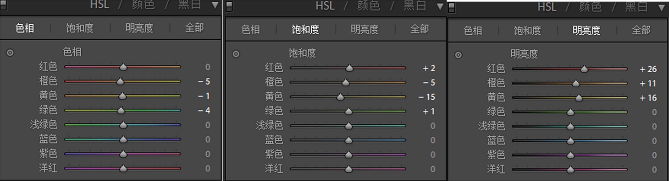This screenshot has width=669, height=181.
Task: Click 紫色 label in the saturation panel
Action: point(274,155)
